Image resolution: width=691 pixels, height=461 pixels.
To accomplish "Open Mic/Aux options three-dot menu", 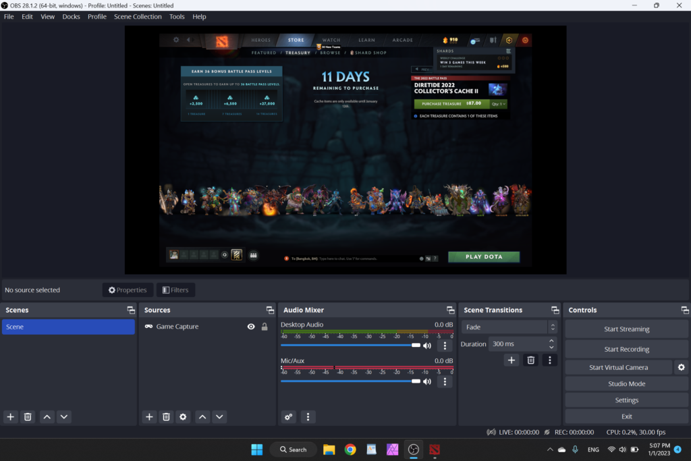I will (x=445, y=381).
